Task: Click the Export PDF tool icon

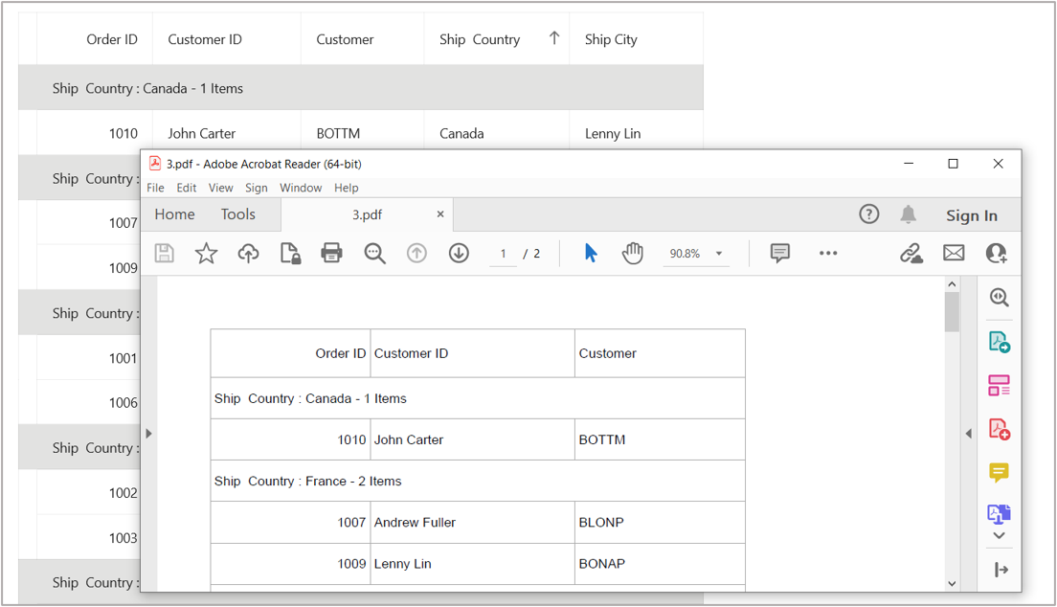Action: pos(999,342)
